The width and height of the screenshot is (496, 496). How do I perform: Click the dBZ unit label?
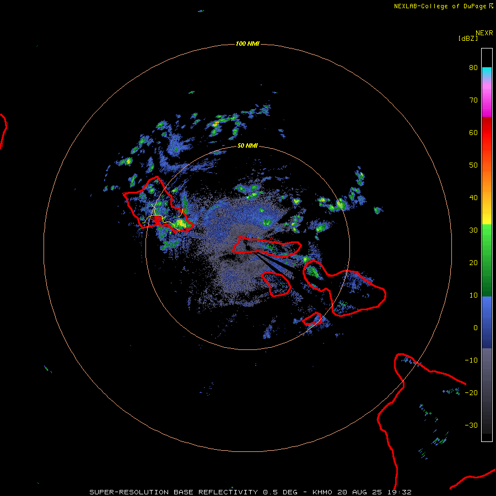coord(468,38)
